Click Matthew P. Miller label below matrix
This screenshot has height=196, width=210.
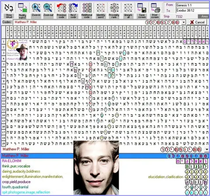(x=16, y=149)
